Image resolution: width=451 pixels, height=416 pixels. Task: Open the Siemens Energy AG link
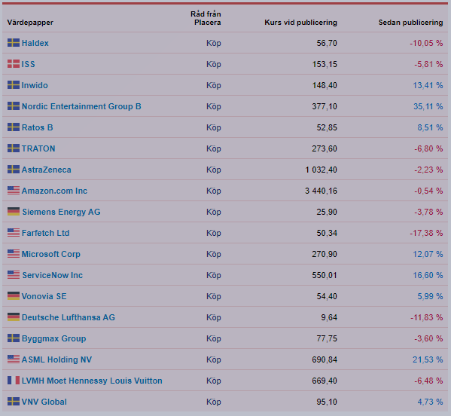coord(61,212)
